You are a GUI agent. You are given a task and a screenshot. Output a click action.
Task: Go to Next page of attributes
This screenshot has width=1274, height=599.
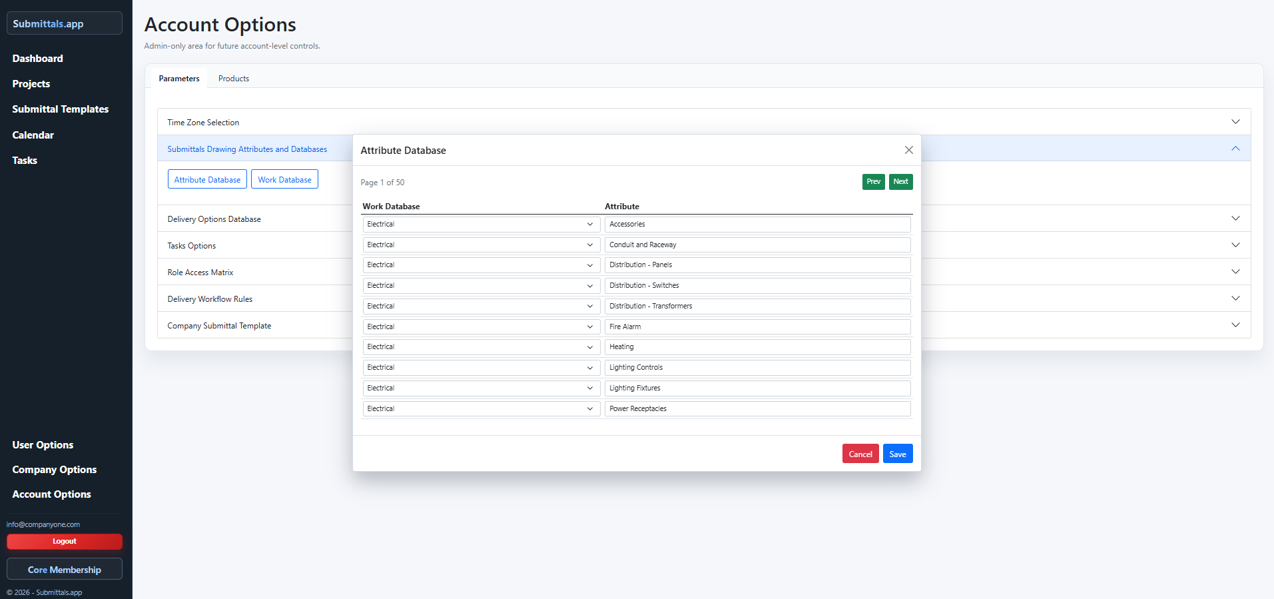(900, 182)
